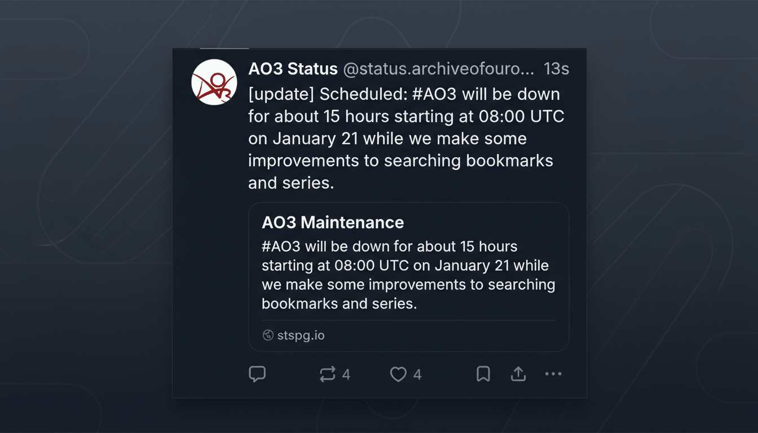This screenshot has height=433, width=758.
Task: Expand share options from the upload arrow
Action: point(518,374)
